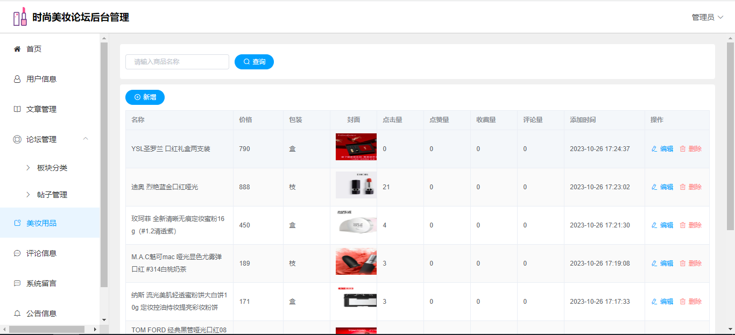Select 美妆用品 in the sidebar
Image resolution: width=735 pixels, height=335 pixels.
click(x=41, y=223)
